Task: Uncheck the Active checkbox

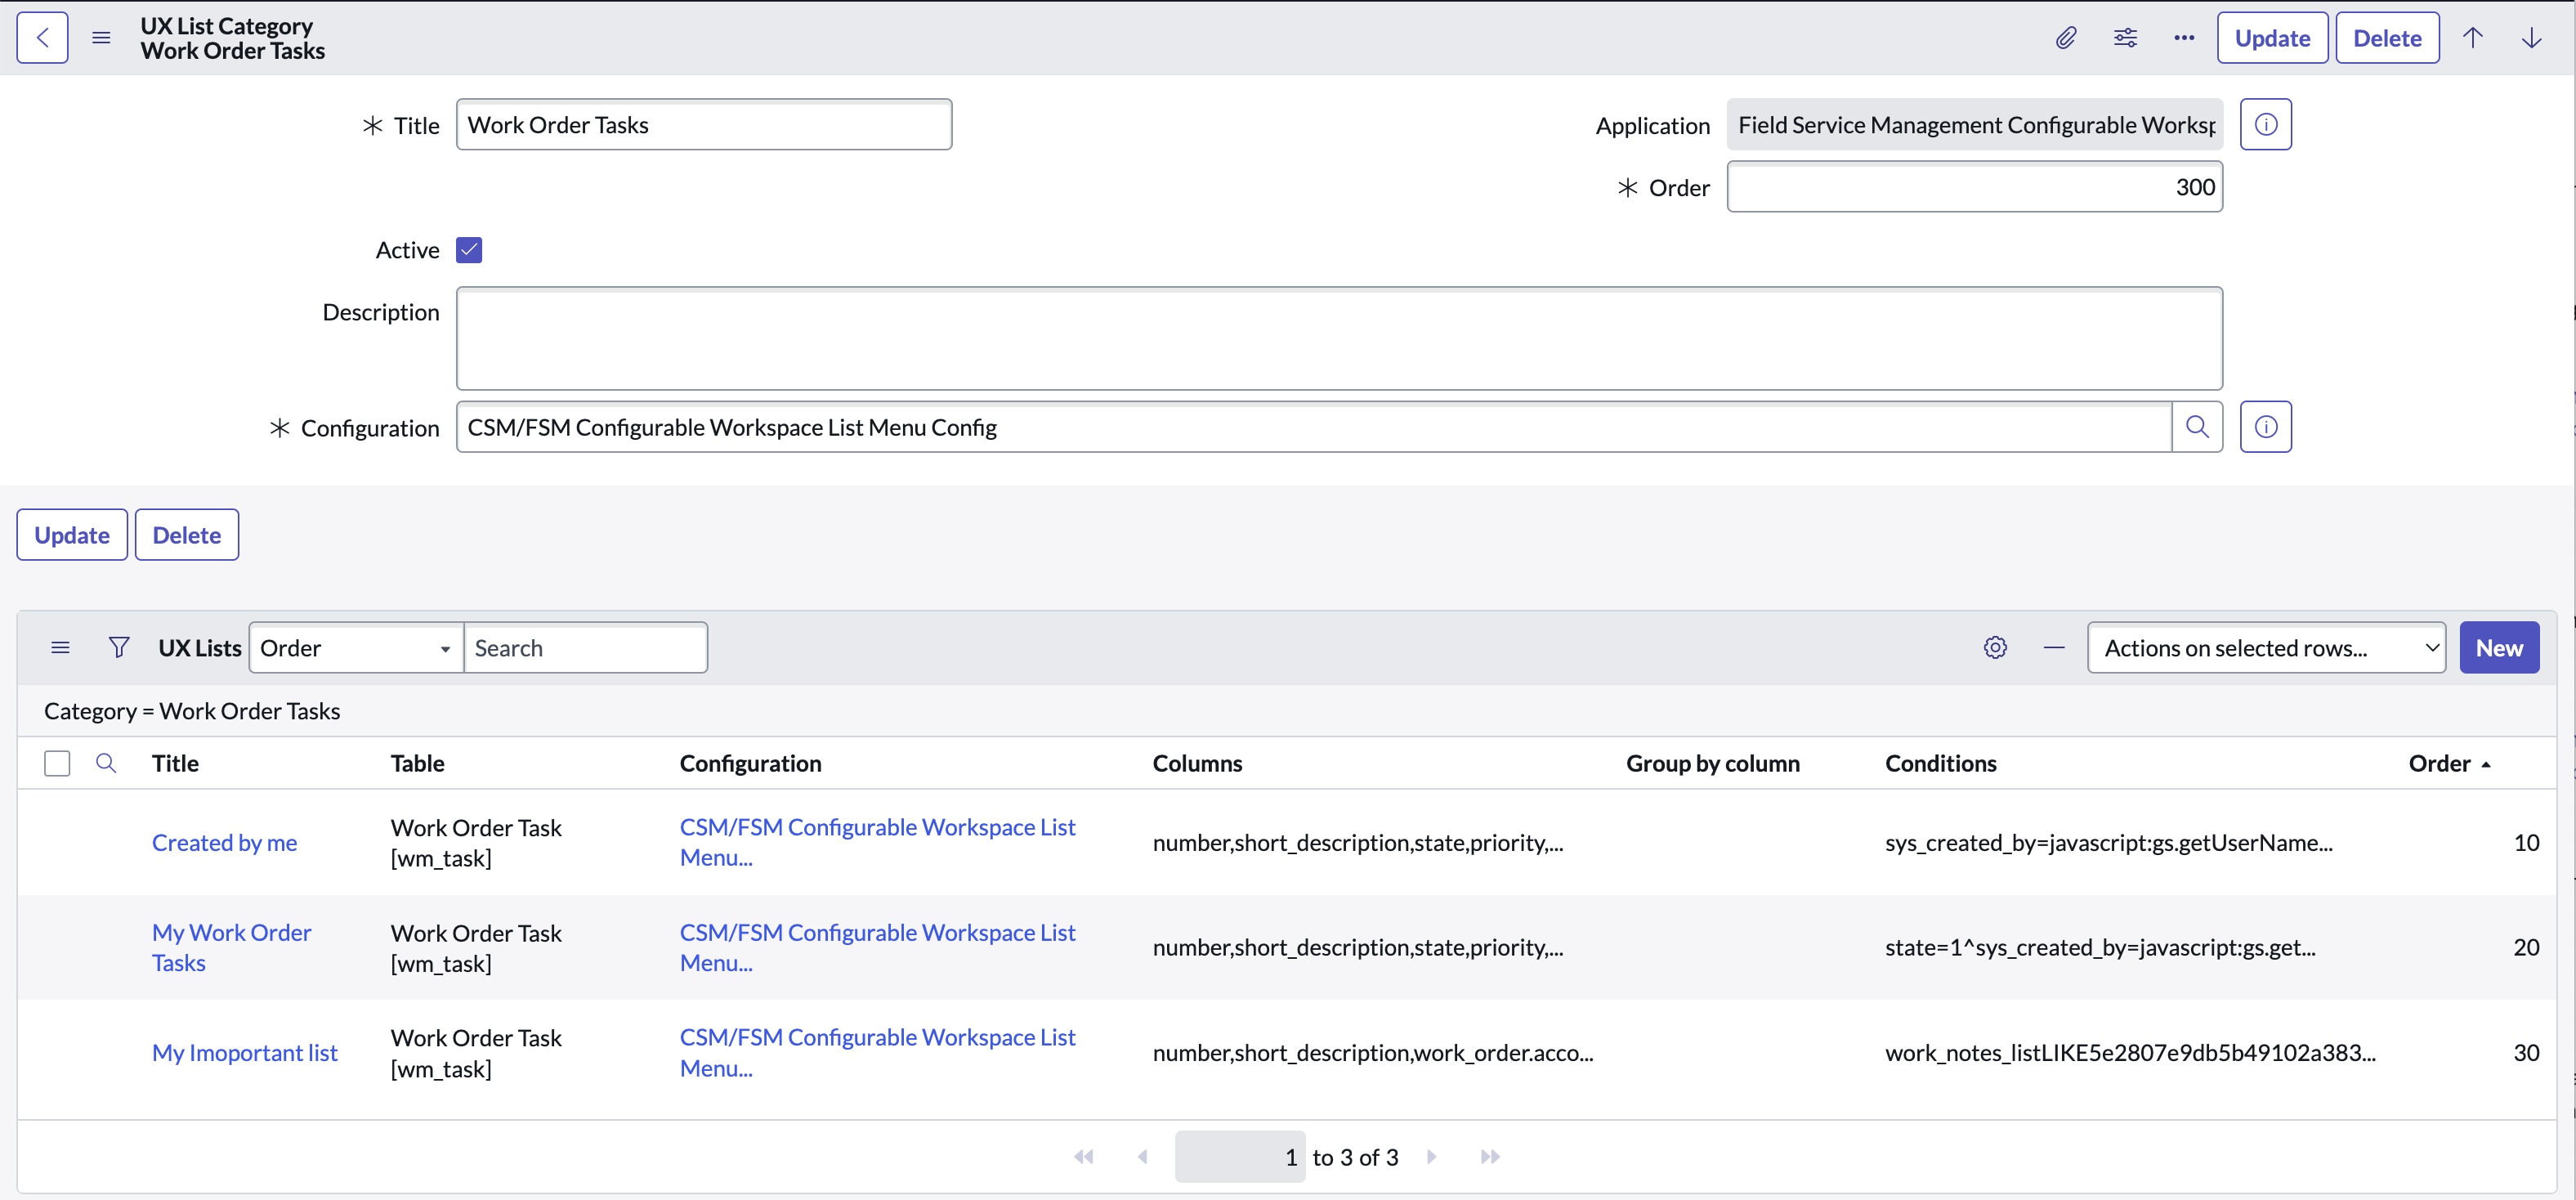Action: (469, 249)
